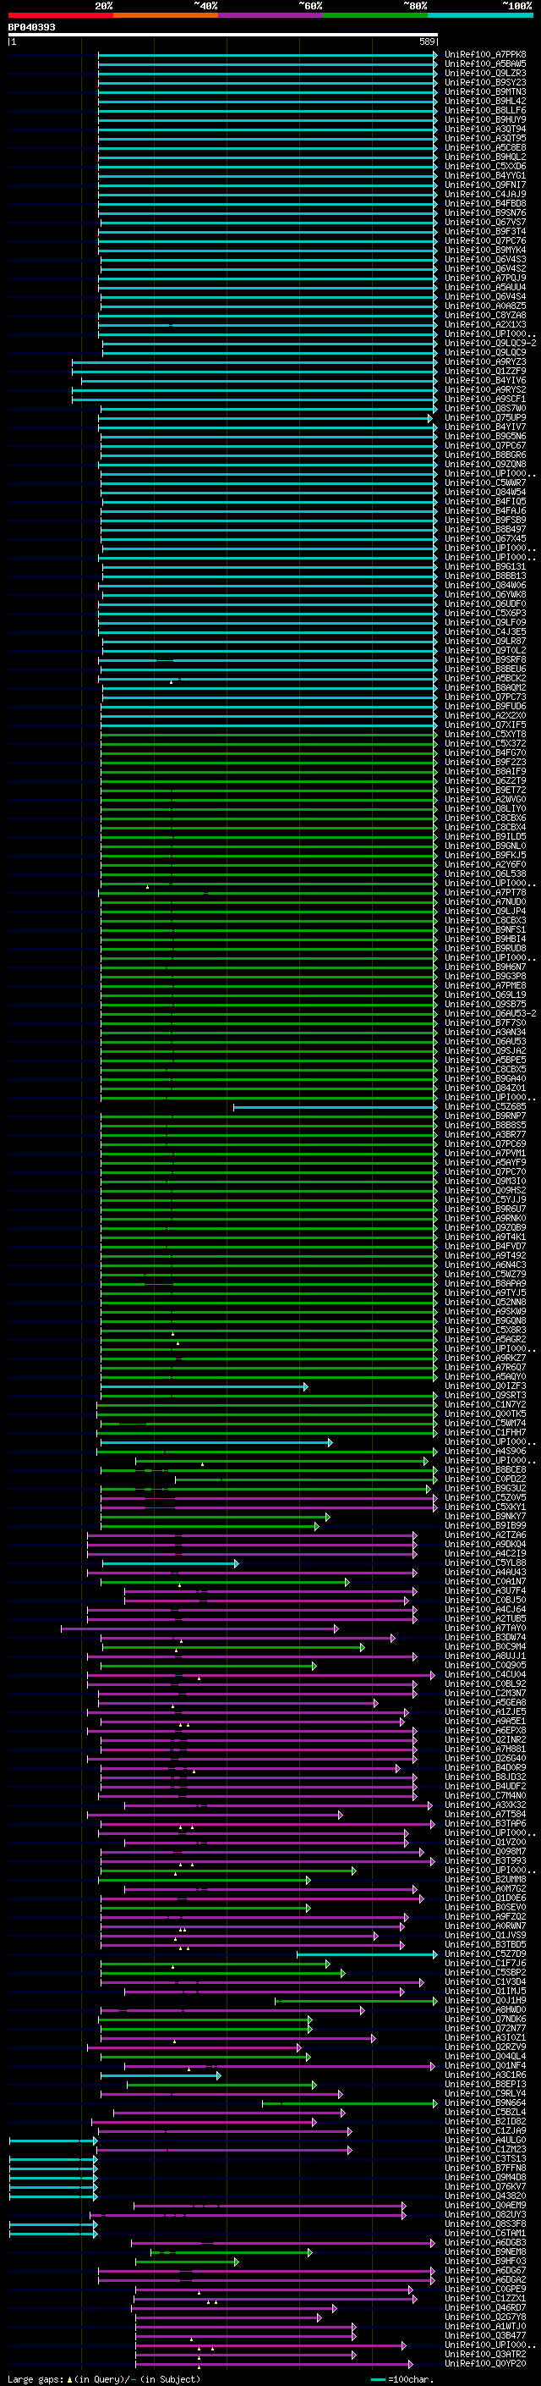
Task: Select hit label UniRef100_C8YZA8
Action: click(x=484, y=315)
